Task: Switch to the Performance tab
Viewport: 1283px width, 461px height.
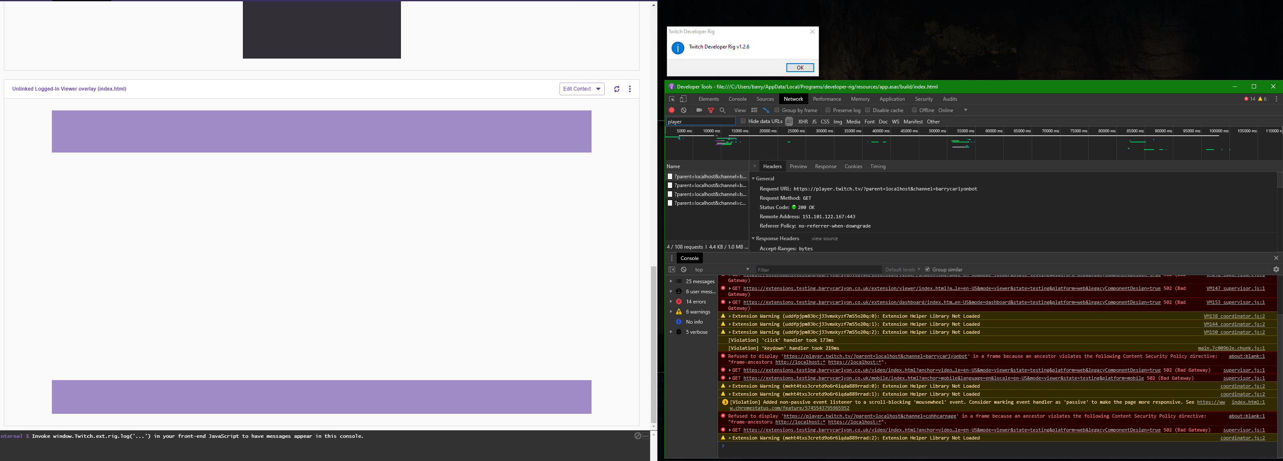Action: (x=827, y=99)
